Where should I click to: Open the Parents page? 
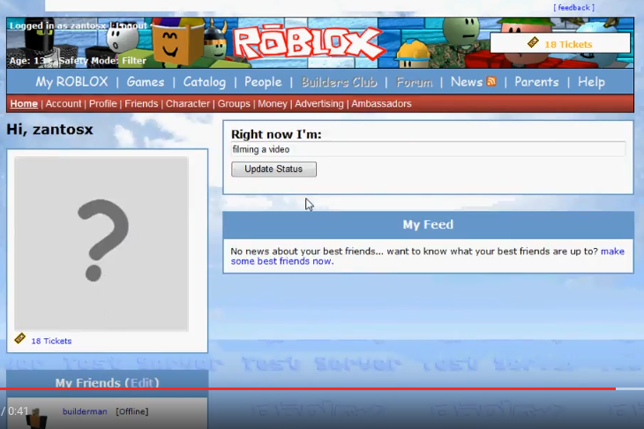(x=536, y=82)
